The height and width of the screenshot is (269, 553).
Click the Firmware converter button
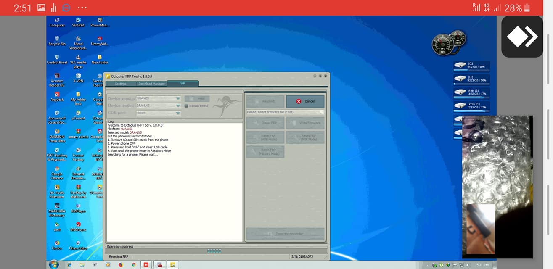[x=285, y=234]
